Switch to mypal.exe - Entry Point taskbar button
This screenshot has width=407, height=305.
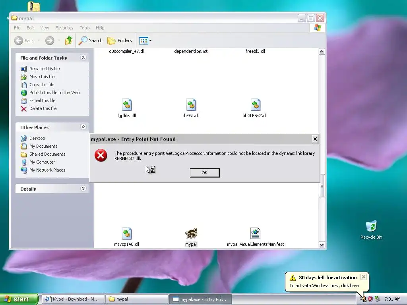pos(200,299)
